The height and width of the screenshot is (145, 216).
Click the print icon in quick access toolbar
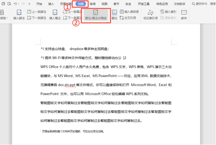pos(3,4)
